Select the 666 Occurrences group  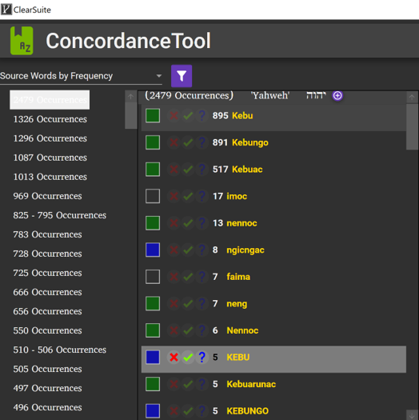pyautogui.click(x=47, y=292)
